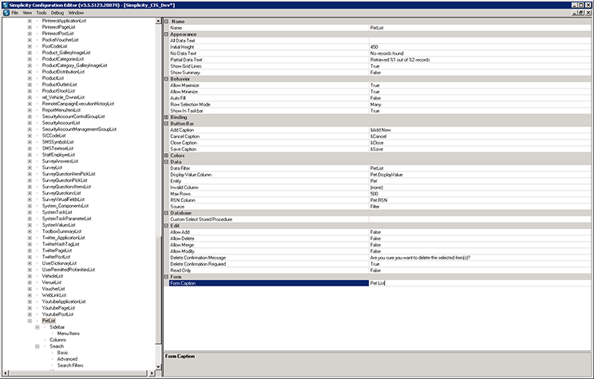Click the Form Caption value field

(x=480, y=283)
